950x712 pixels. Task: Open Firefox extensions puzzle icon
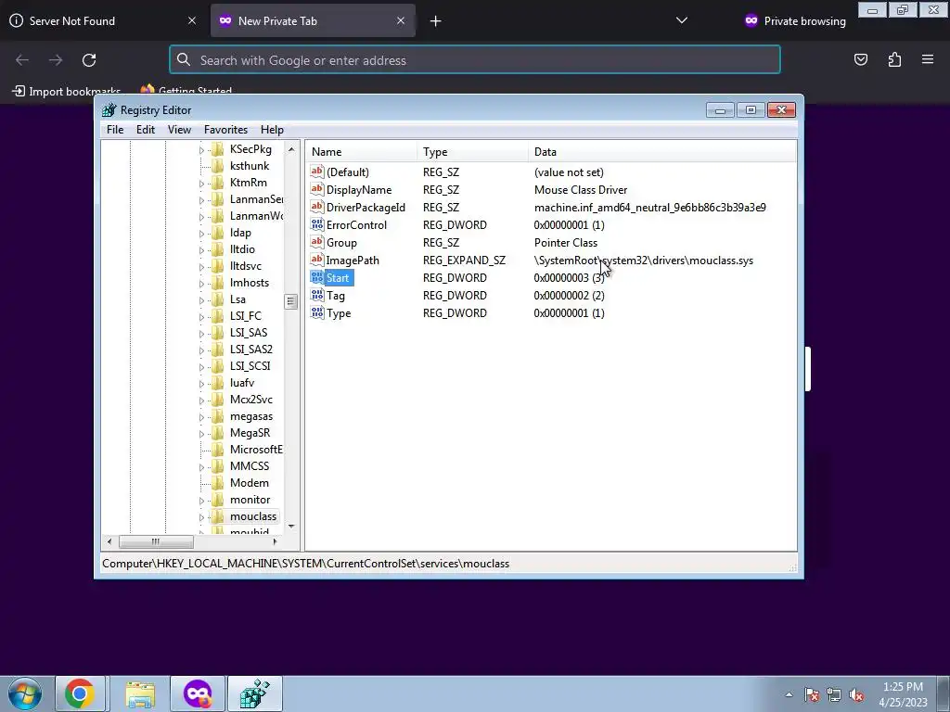coord(894,59)
